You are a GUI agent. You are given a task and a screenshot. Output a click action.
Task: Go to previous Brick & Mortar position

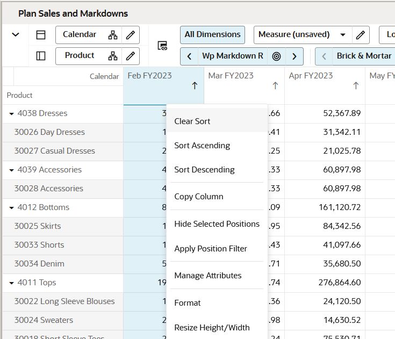tap(324, 56)
